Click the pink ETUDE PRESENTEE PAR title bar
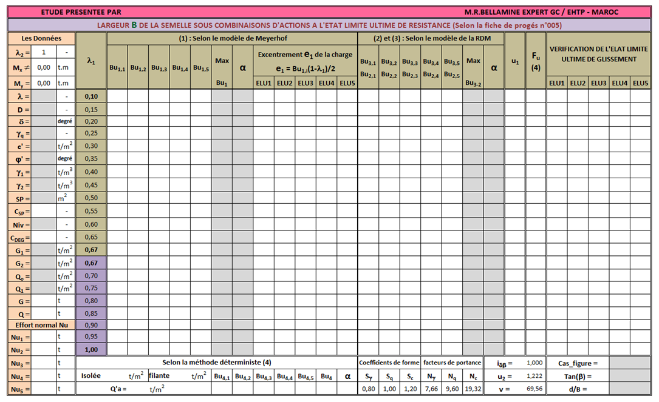 (x=329, y=12)
